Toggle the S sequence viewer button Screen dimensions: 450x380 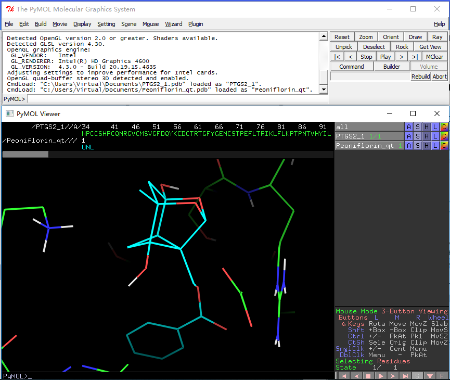click(x=418, y=376)
